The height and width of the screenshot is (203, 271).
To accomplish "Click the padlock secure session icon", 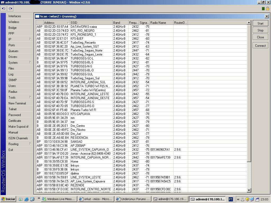I will (268, 8).
